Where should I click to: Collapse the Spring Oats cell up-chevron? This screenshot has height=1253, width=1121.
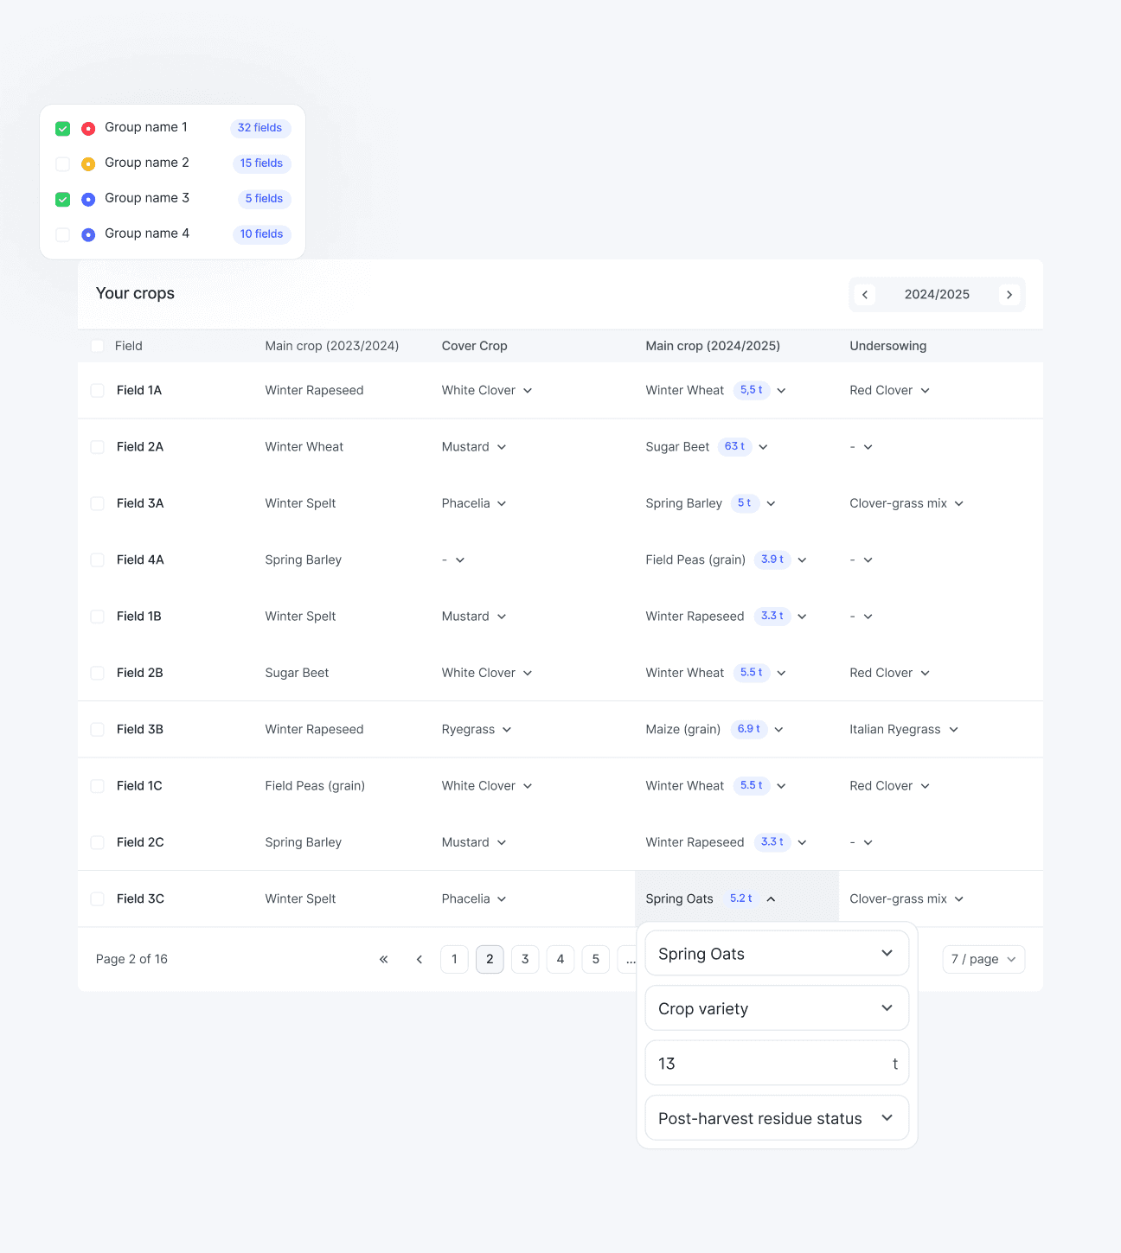(771, 899)
